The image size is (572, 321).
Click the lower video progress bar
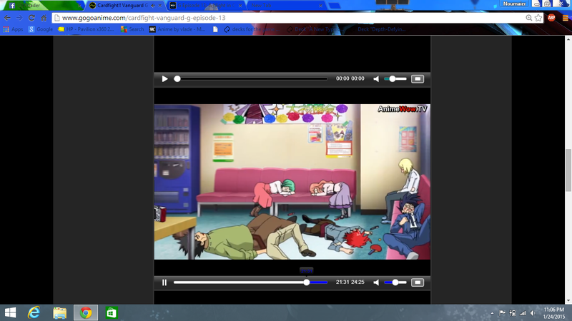coord(251,282)
